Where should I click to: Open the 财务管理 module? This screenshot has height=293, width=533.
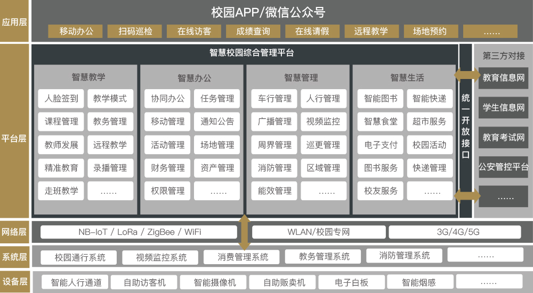click(167, 168)
